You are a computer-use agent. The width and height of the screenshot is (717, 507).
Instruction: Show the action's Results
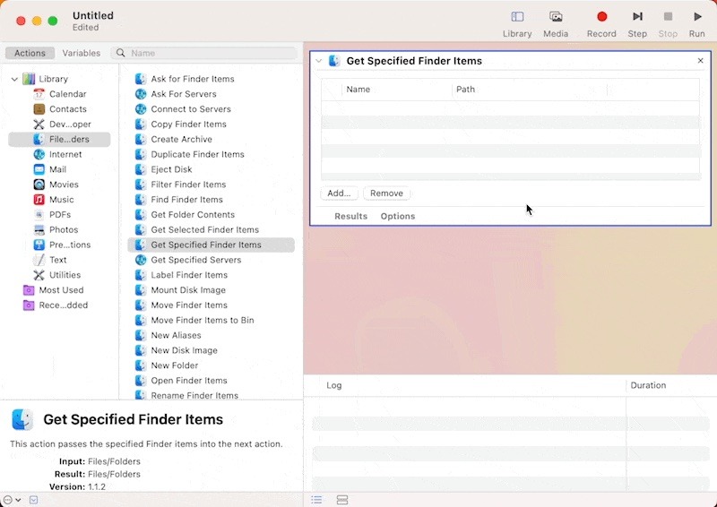tap(350, 216)
